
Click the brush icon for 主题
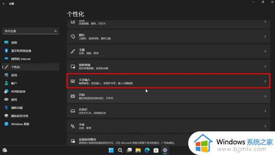(73, 52)
